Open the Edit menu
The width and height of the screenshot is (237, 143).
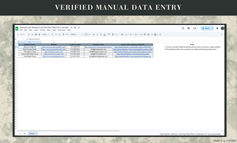26,30
